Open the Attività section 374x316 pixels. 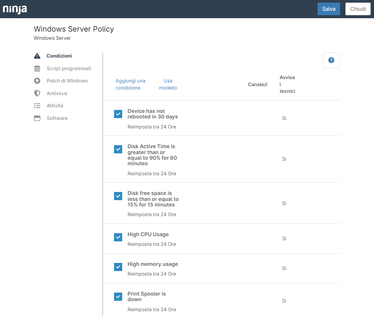(x=55, y=106)
